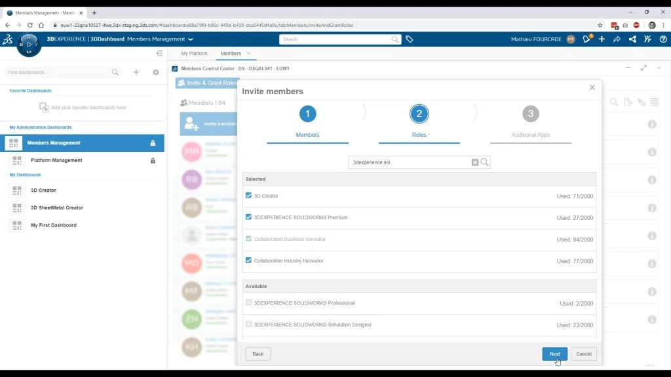The height and width of the screenshot is (377, 671).
Task: Check SOLIDWORKS Simulation Designer role
Action: click(x=248, y=325)
